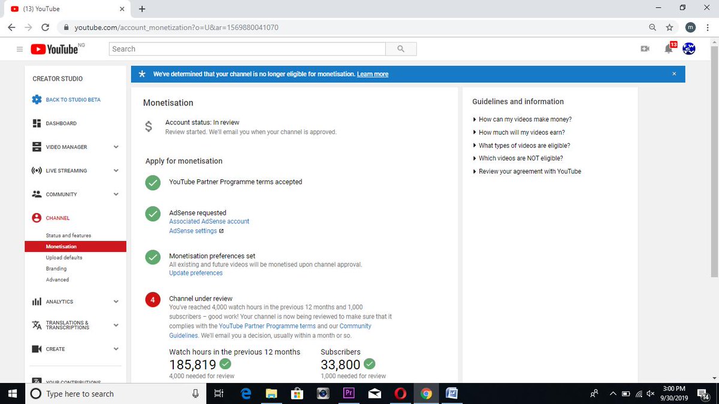Expand the Create section chevron
Screen dimensions: 719x404
click(116, 349)
